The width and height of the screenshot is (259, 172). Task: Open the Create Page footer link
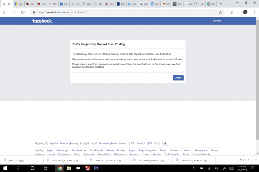104,154
